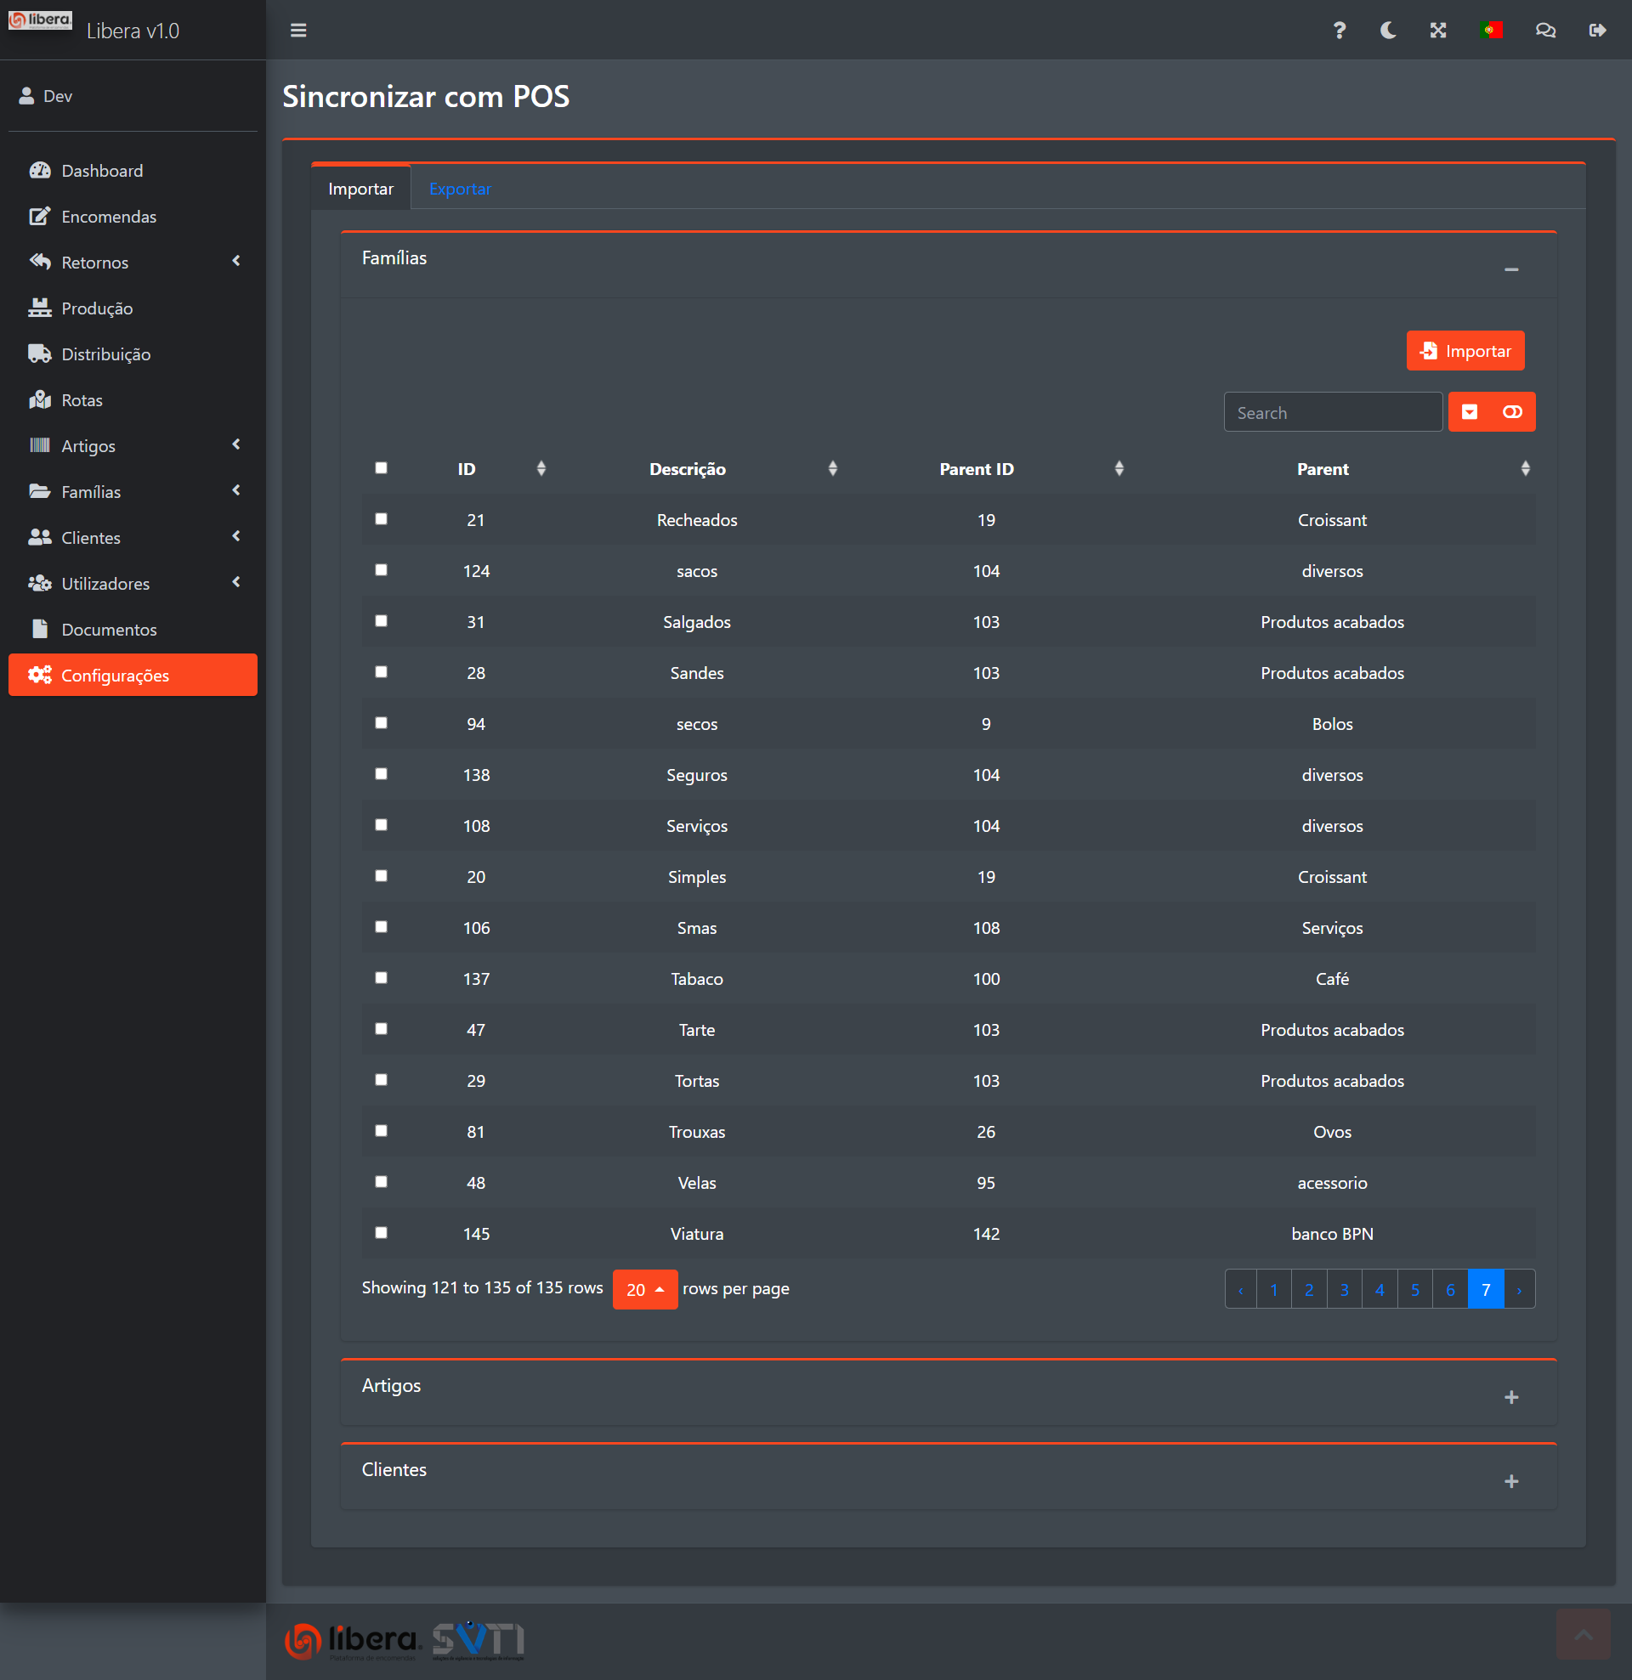This screenshot has width=1632, height=1680.
Task: Expand the Artigos panel with plus
Action: [1511, 1397]
